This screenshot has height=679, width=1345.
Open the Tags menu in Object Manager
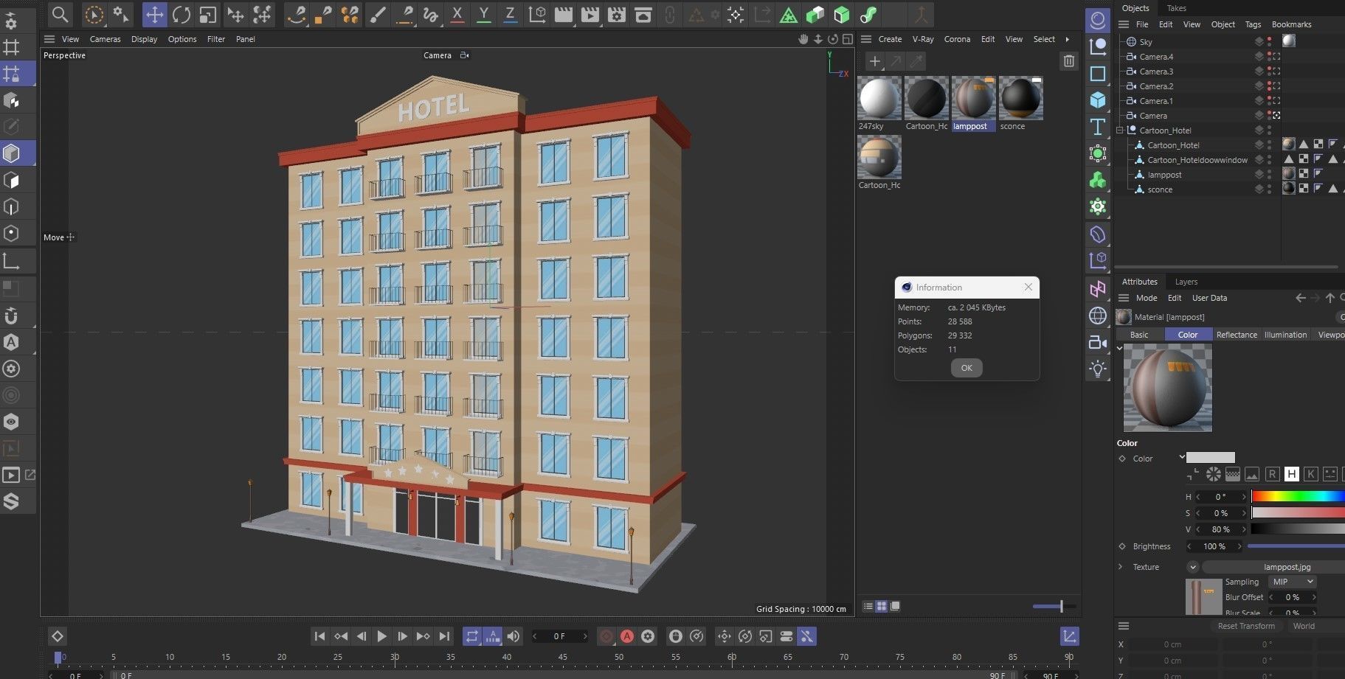click(x=1253, y=24)
